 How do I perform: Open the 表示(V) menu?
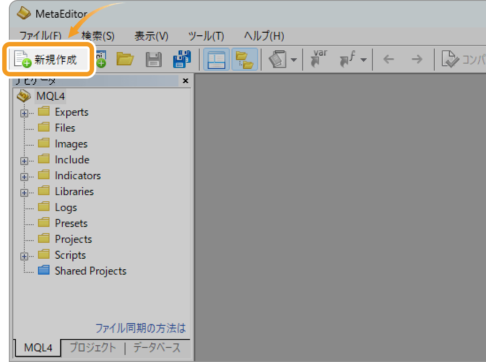(x=151, y=36)
